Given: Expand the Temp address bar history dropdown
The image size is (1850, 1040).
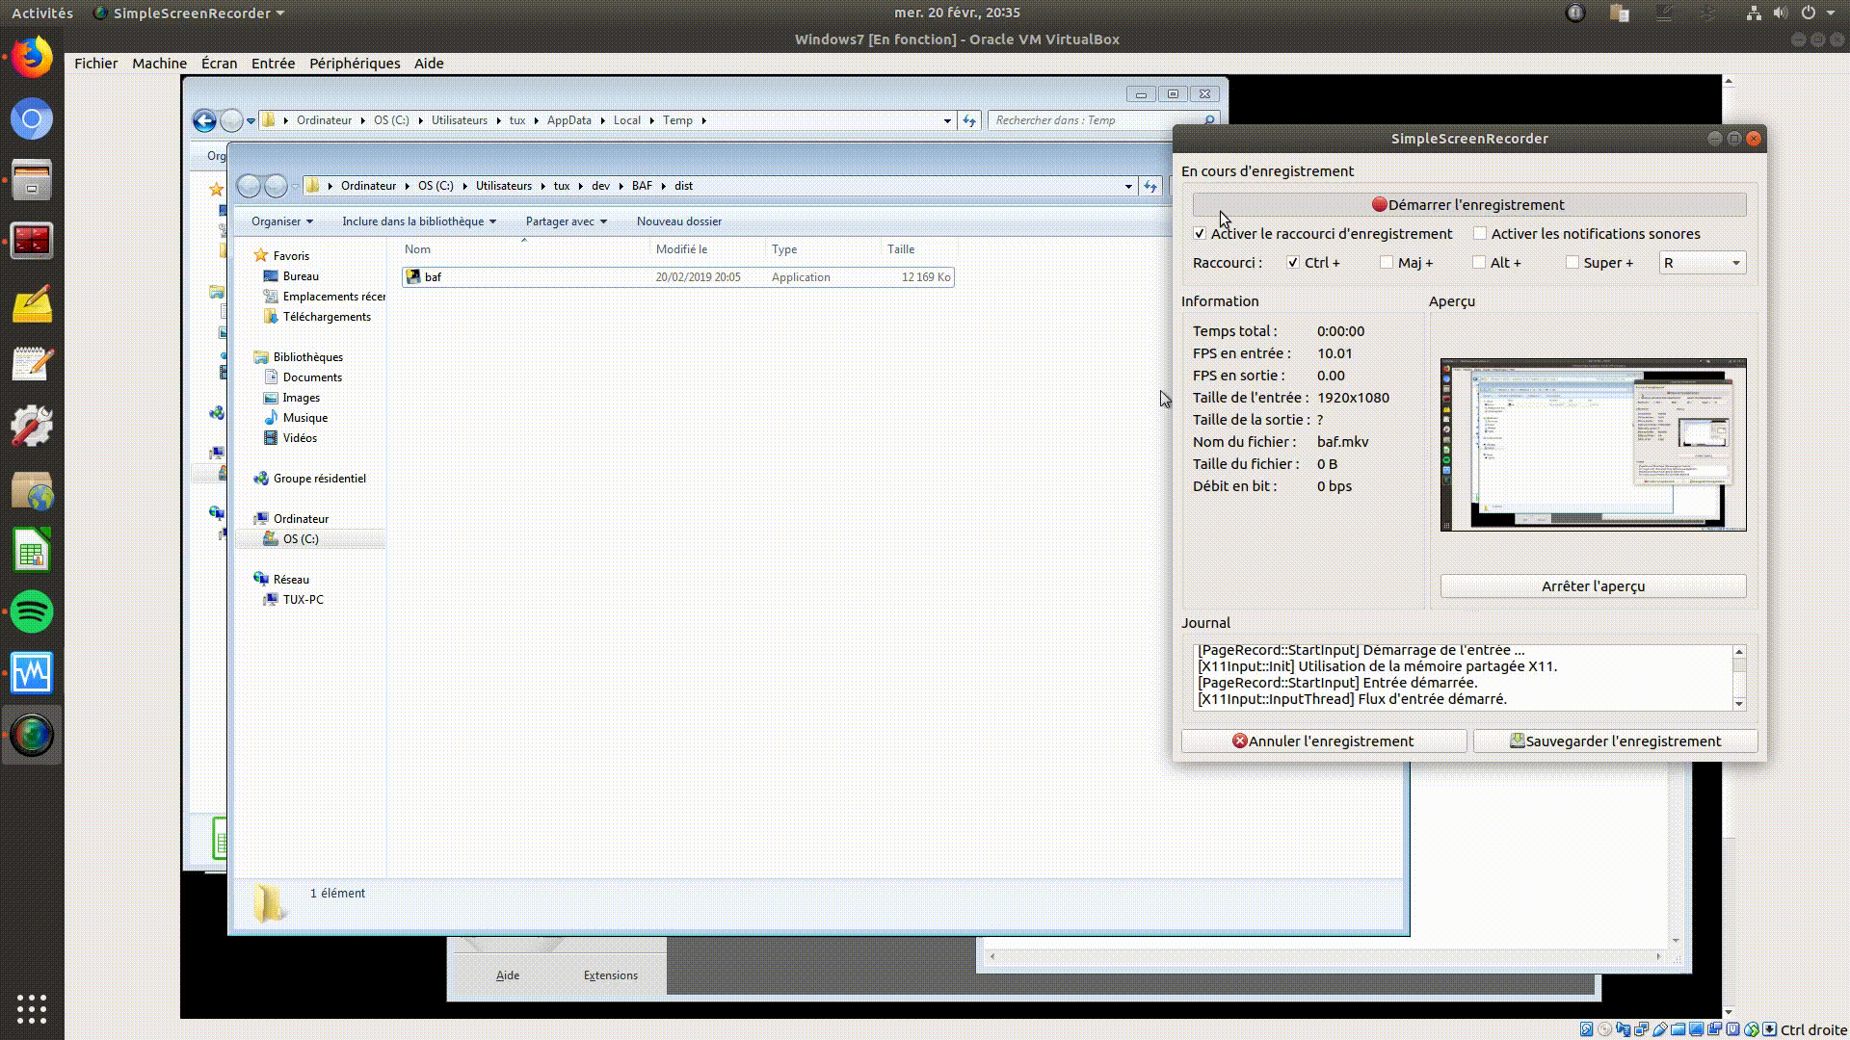Looking at the screenshot, I should coord(947,120).
